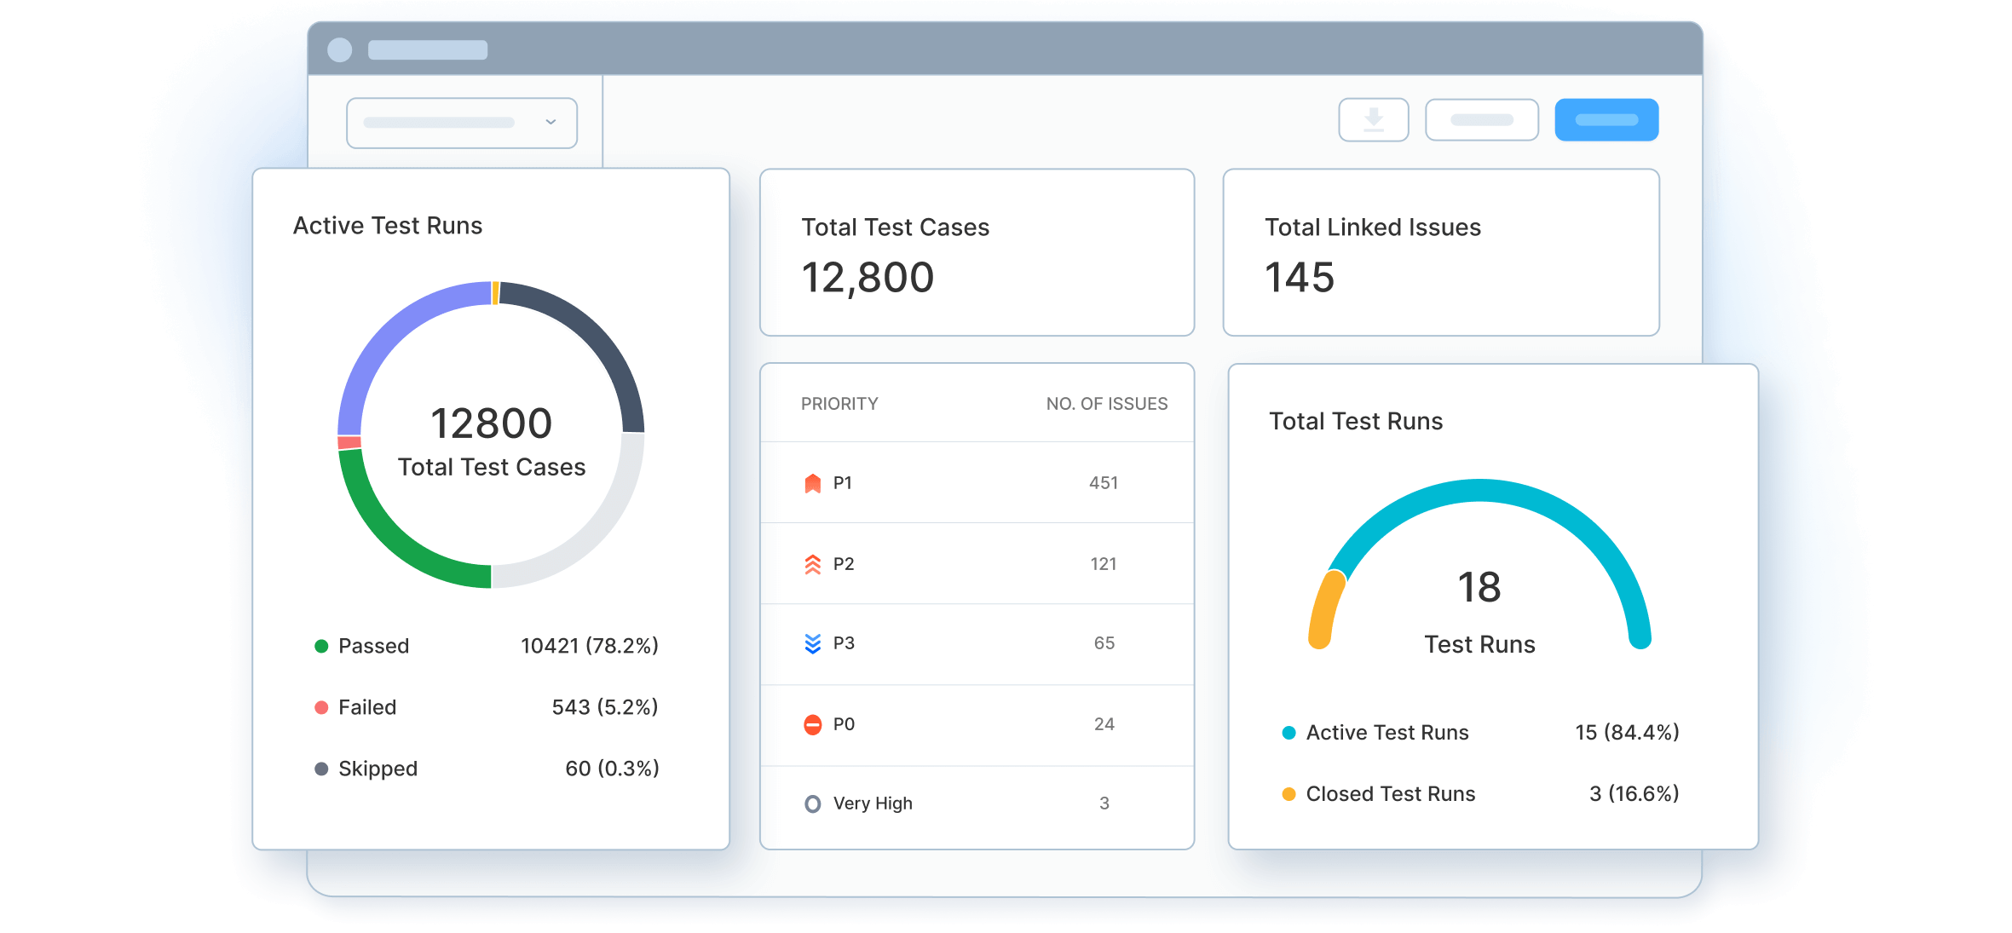
Task: Open the PRIORITY column header menu
Action: (x=840, y=403)
